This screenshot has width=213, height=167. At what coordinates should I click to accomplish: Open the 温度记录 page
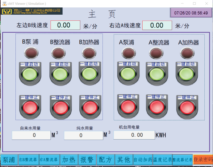click(162, 160)
